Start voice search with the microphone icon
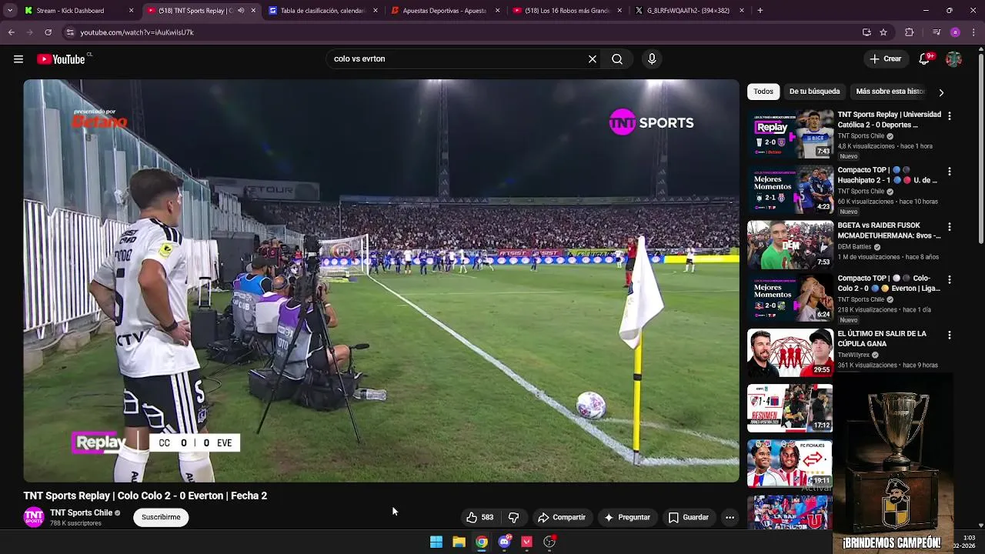985x554 pixels. pos(652,59)
